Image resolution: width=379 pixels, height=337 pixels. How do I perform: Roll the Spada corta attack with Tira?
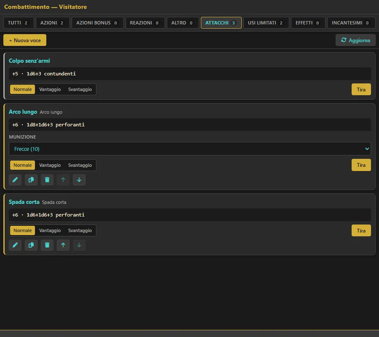(x=361, y=230)
